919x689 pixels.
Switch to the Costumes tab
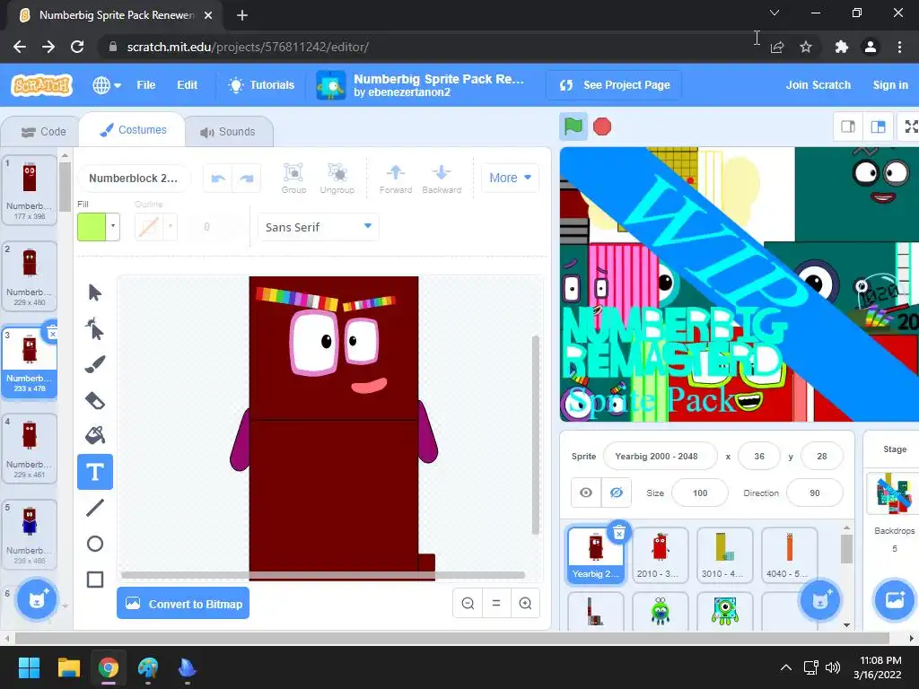click(133, 130)
